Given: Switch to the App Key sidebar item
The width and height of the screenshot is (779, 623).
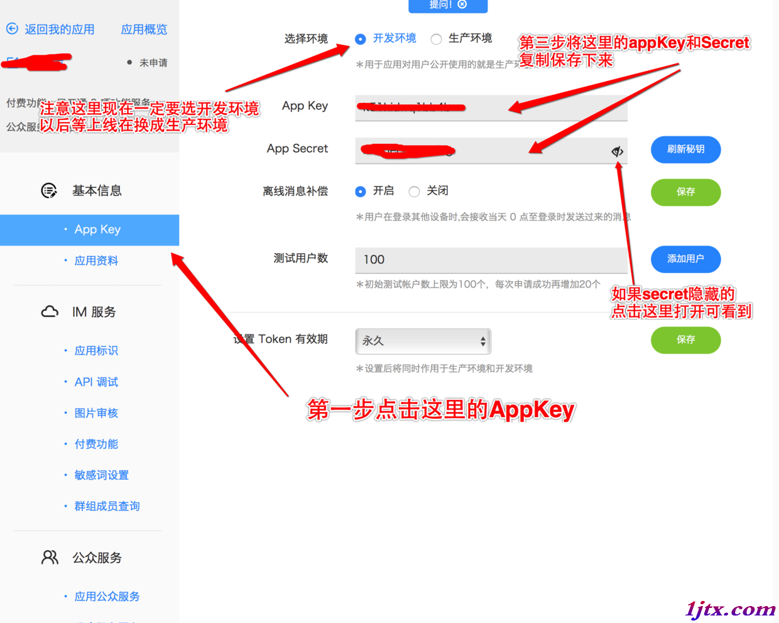Looking at the screenshot, I should coord(96,230).
